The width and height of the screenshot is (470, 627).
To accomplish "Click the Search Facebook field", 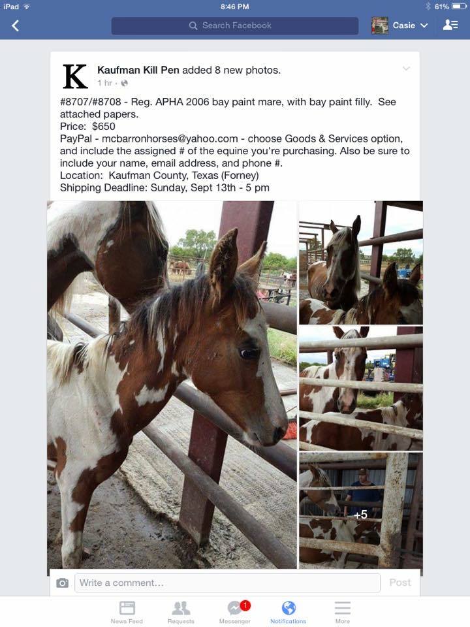I will (234, 25).
